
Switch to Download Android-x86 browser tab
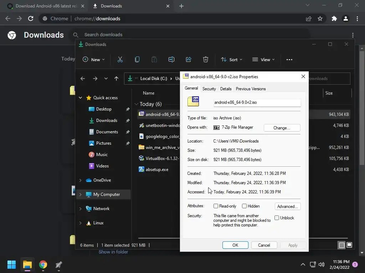(46, 6)
